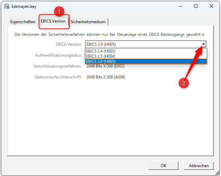Click the red annotation badge number 1
The height and width of the screenshot is (176, 221).
[59, 11]
